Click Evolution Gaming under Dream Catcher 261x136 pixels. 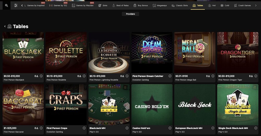141,80
